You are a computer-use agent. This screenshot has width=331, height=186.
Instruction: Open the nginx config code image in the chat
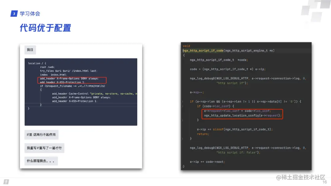(81, 92)
